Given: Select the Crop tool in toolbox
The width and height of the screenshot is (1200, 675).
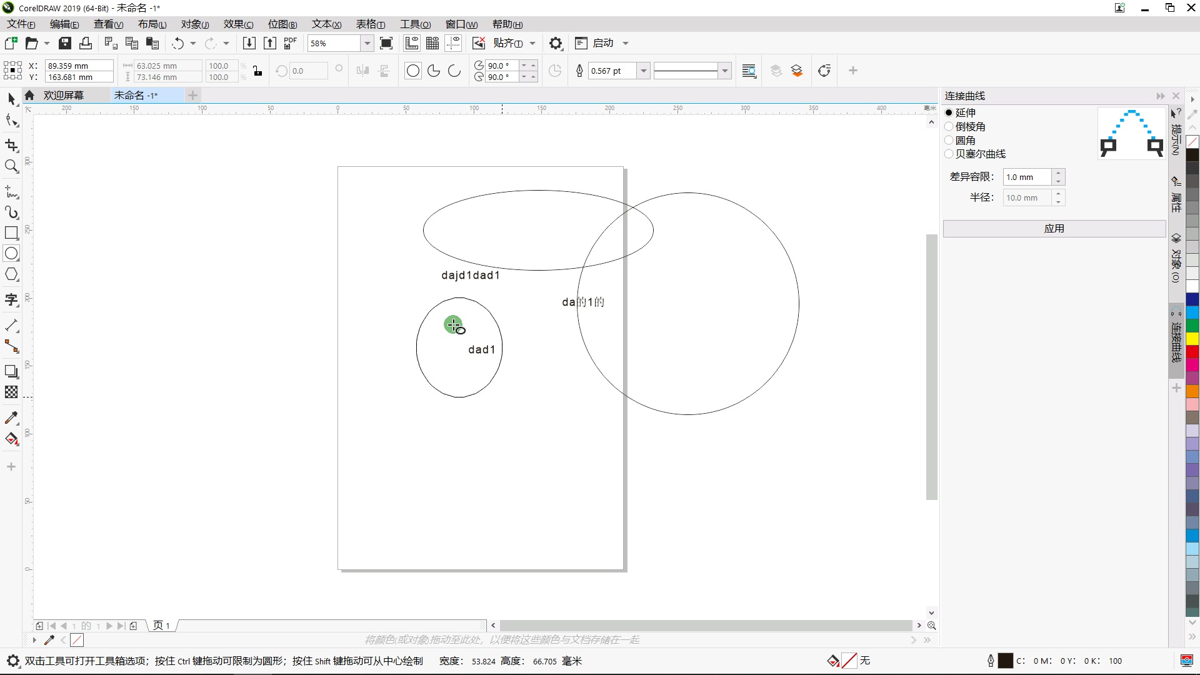Looking at the screenshot, I should click(x=11, y=146).
